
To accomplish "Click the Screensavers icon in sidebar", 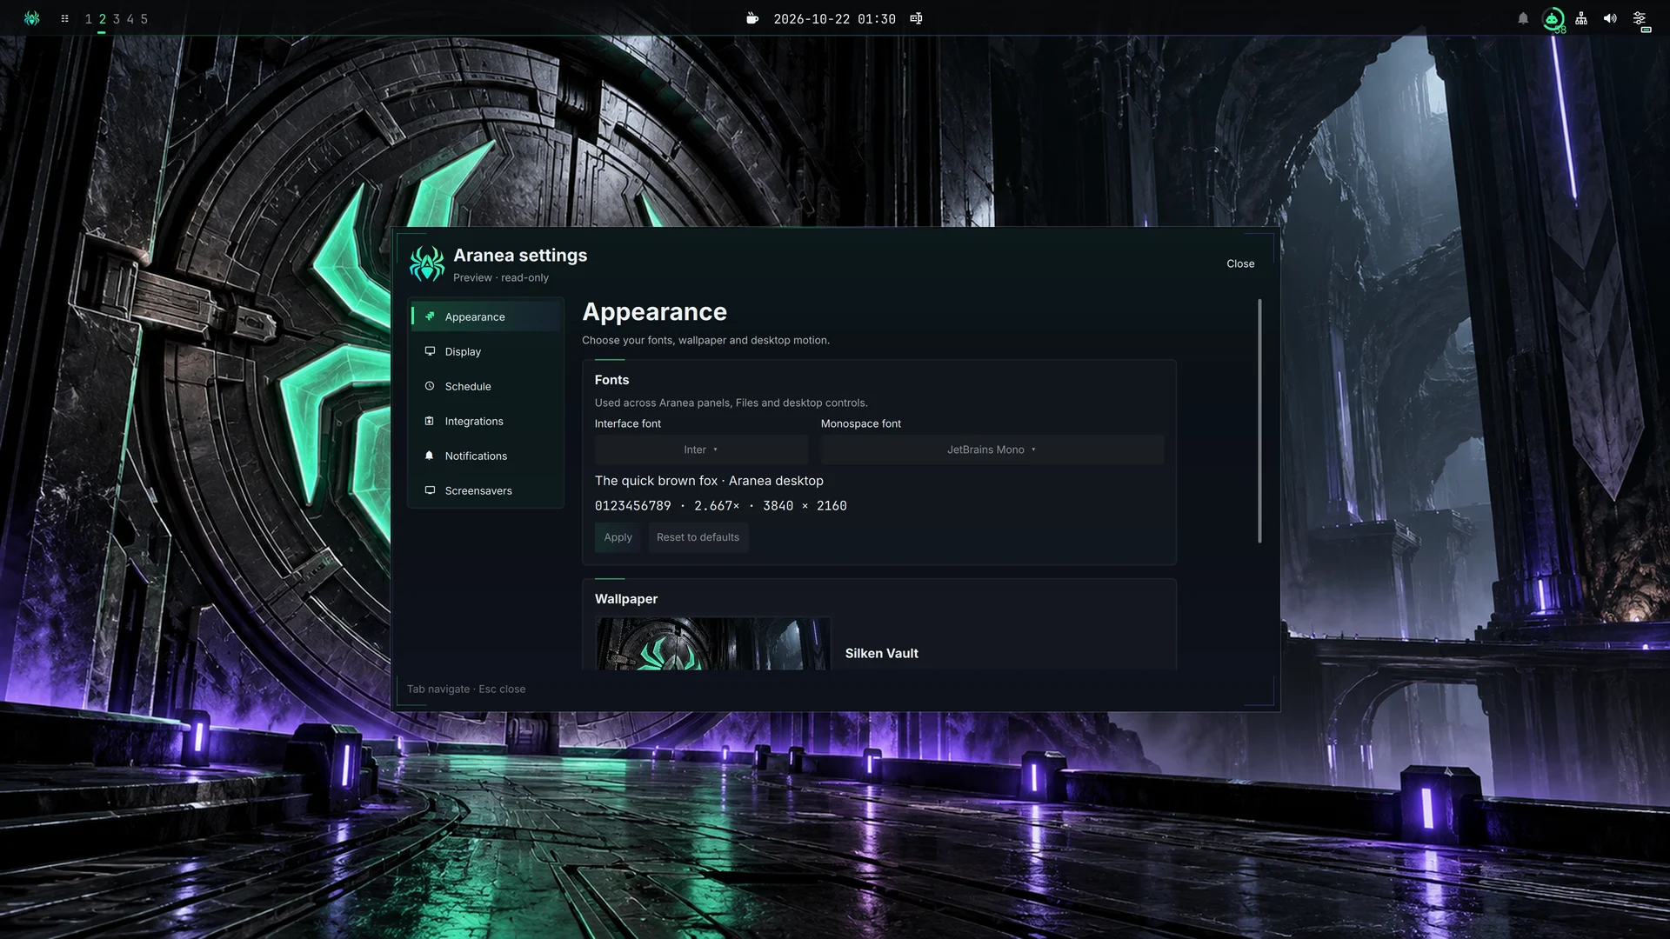I will [x=430, y=490].
